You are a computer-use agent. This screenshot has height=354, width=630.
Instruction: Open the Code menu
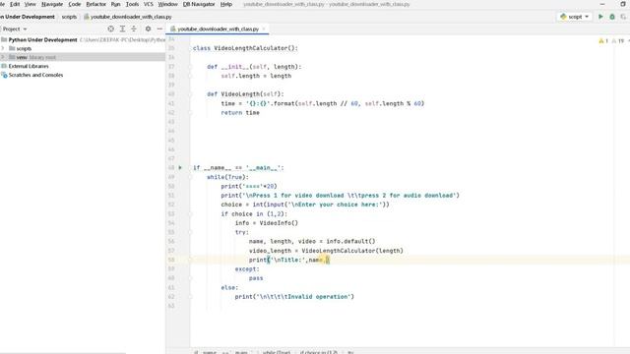(x=75, y=4)
